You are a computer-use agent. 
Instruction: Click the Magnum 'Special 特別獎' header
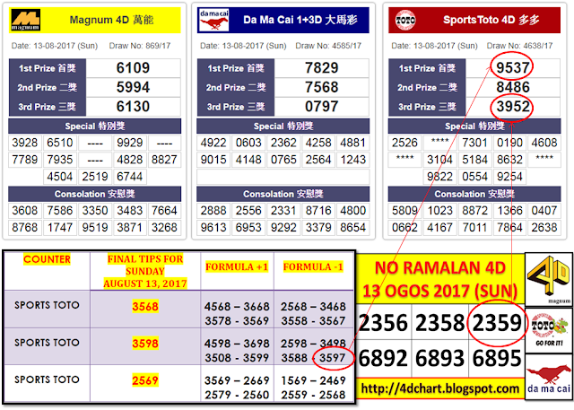95,126
